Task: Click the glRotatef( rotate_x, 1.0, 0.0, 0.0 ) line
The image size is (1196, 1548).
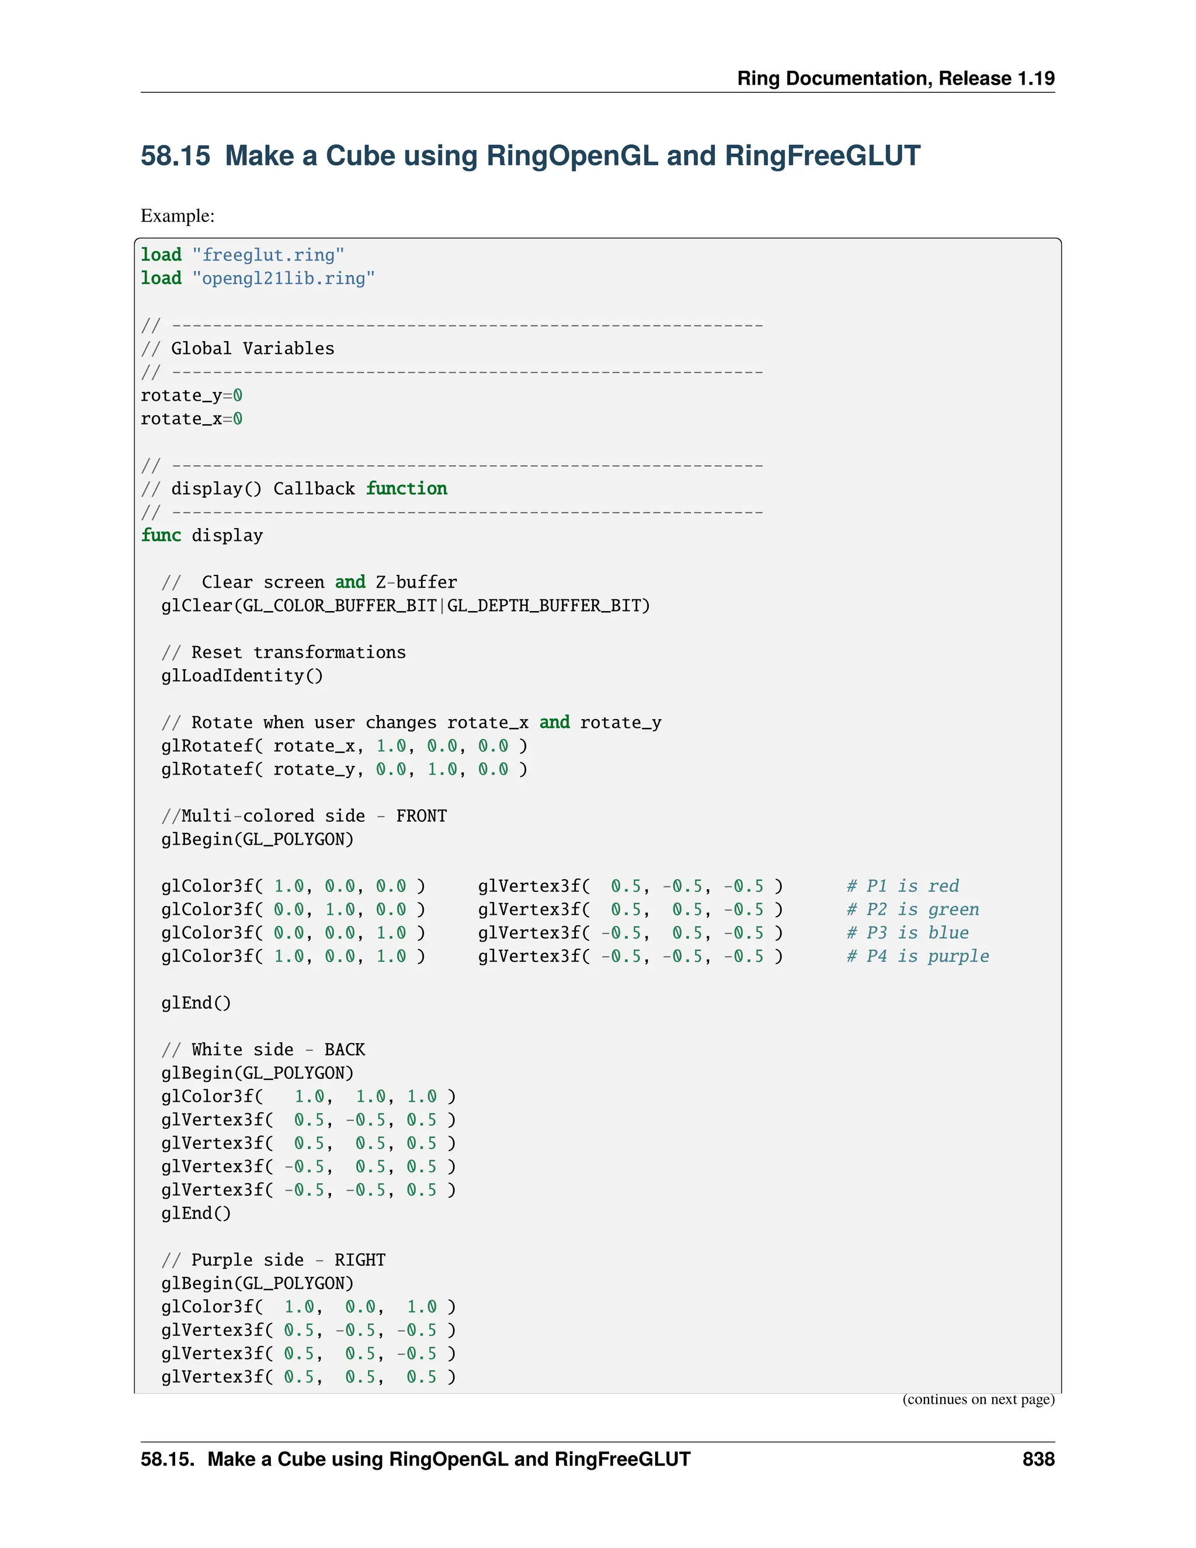Action: (345, 745)
